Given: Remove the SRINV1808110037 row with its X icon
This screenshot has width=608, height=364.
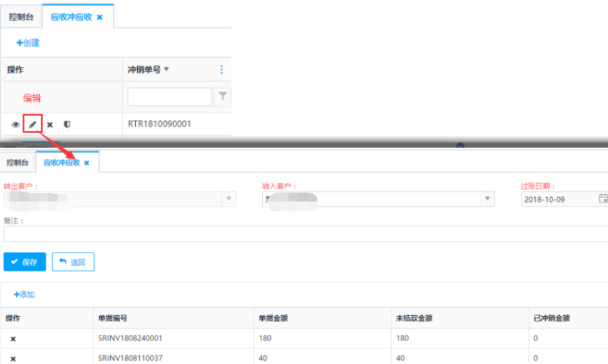Looking at the screenshot, I should click(x=13, y=359).
